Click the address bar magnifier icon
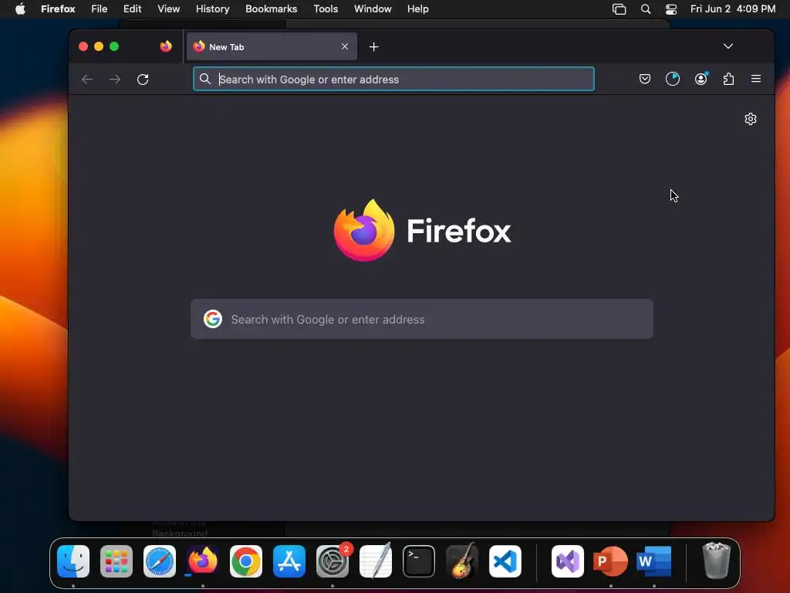This screenshot has width=790, height=593. coord(205,80)
